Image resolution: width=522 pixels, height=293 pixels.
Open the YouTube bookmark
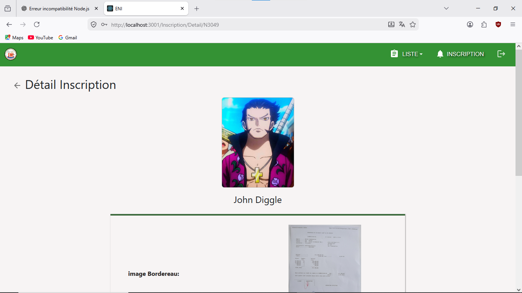41,37
